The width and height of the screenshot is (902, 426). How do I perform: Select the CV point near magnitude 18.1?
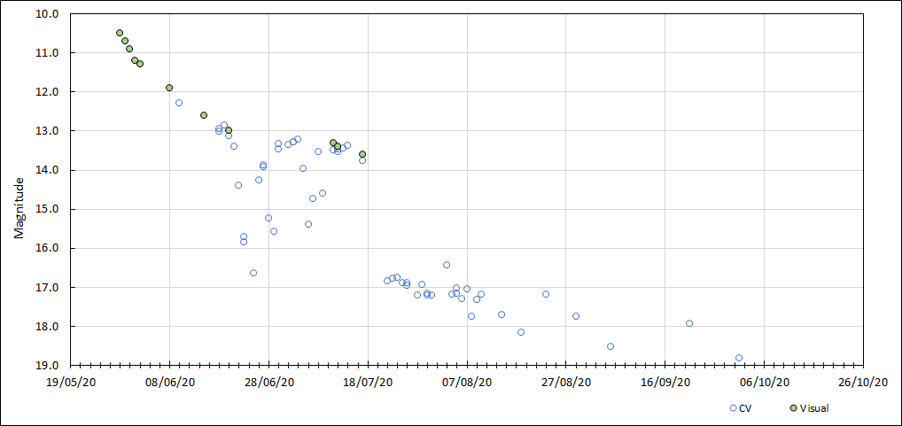click(x=521, y=332)
